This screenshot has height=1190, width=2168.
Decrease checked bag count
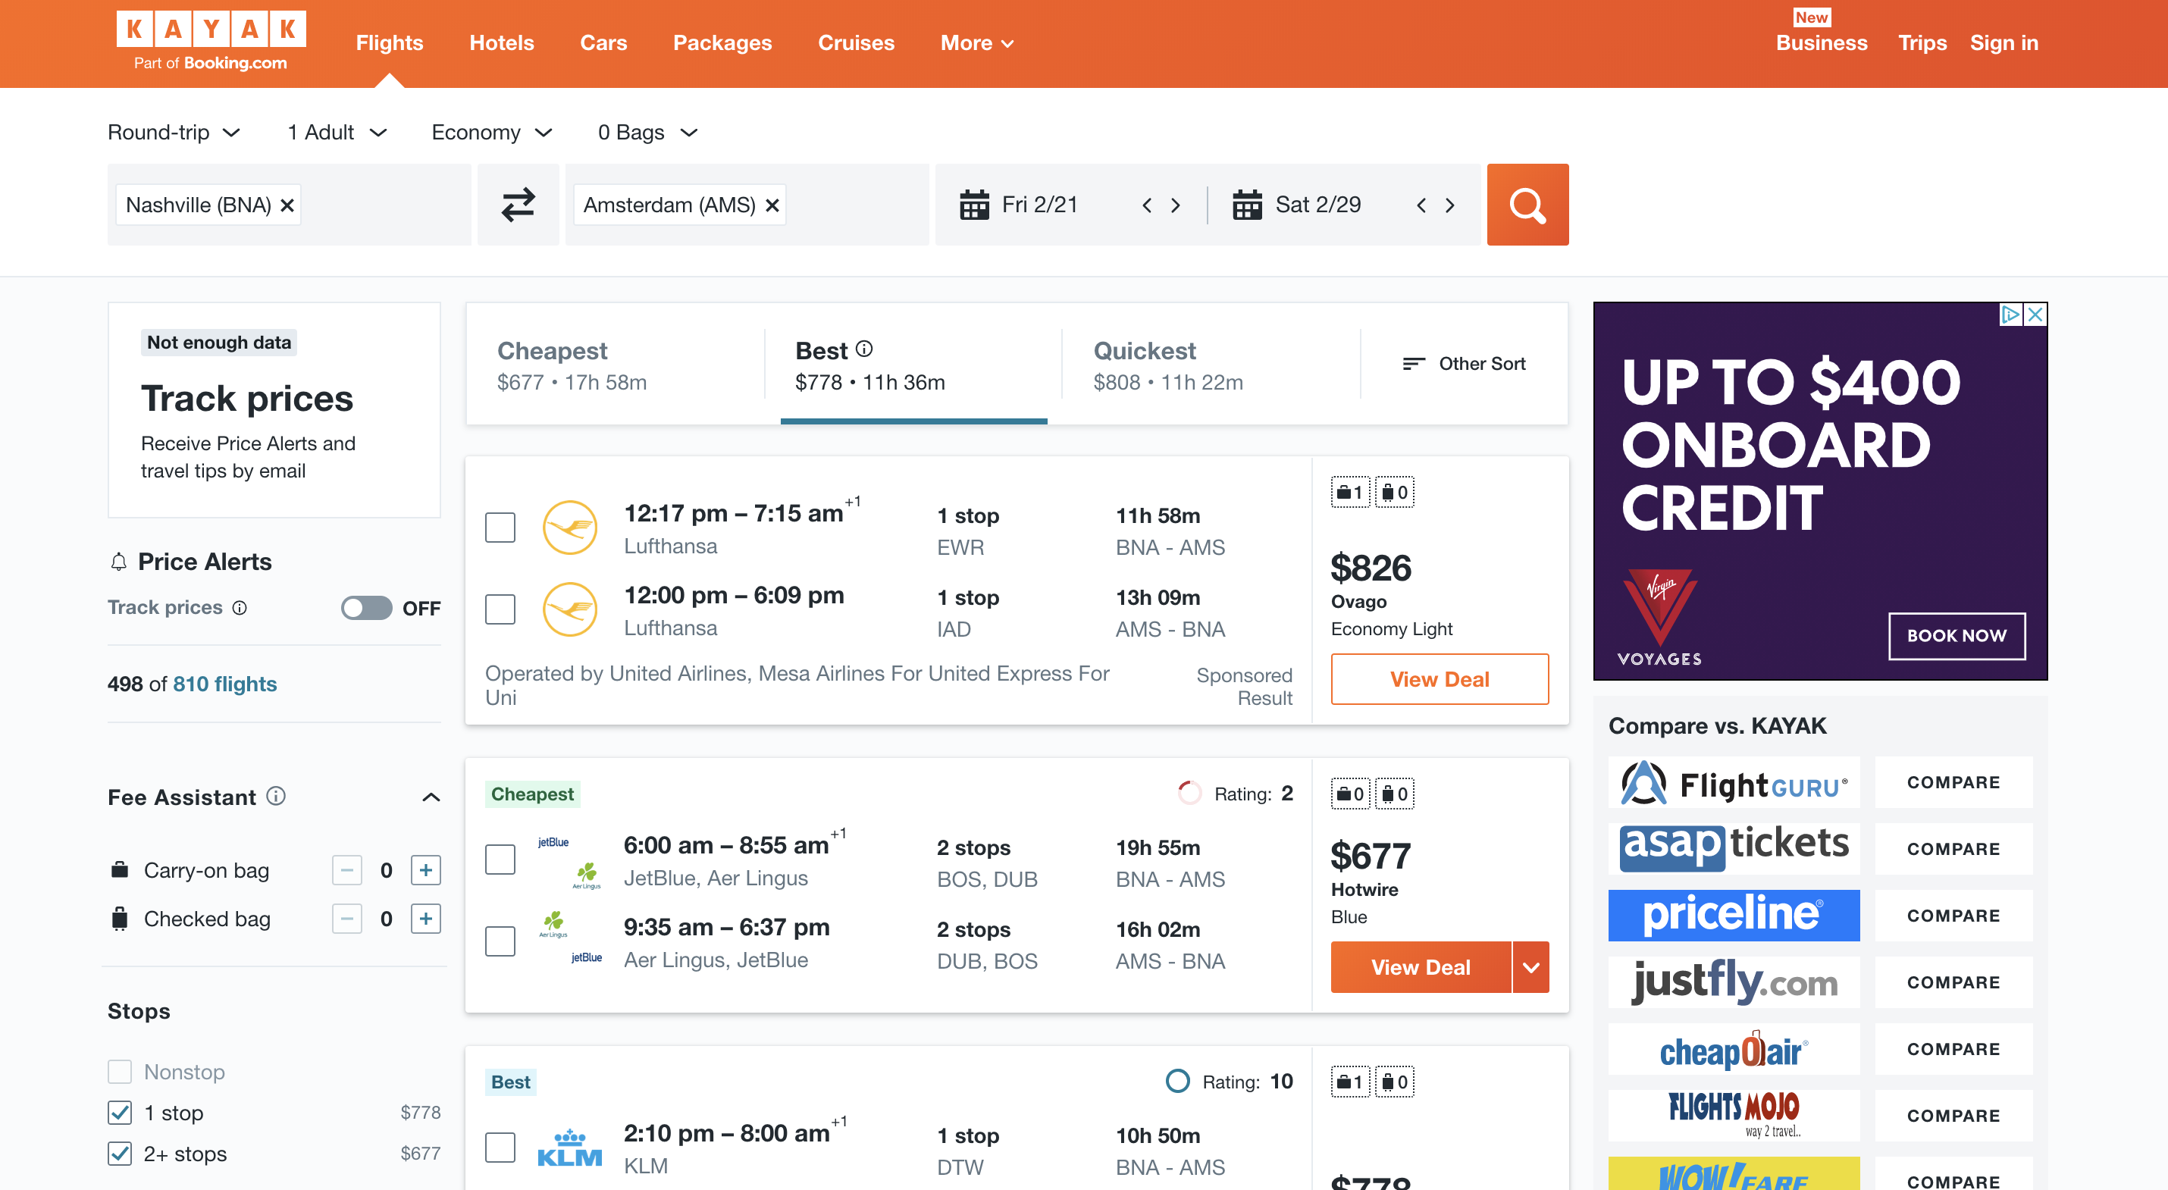coord(346,918)
